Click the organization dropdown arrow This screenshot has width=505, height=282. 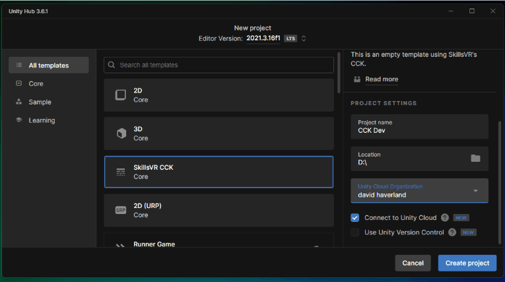click(475, 191)
